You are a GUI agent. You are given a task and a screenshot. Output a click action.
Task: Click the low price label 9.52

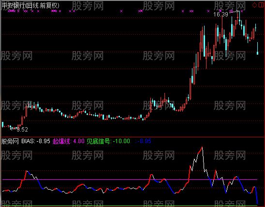tap(22, 130)
